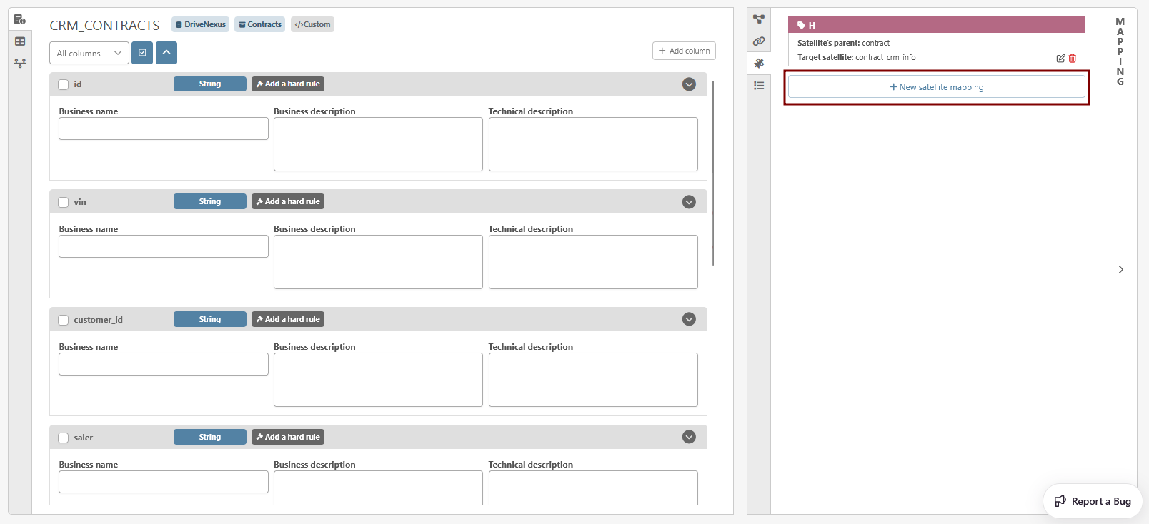Click the Contracts tag
The width and height of the screenshot is (1149, 524).
[x=260, y=24]
